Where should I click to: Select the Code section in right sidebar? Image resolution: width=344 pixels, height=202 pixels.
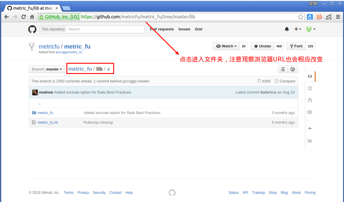pos(310,76)
